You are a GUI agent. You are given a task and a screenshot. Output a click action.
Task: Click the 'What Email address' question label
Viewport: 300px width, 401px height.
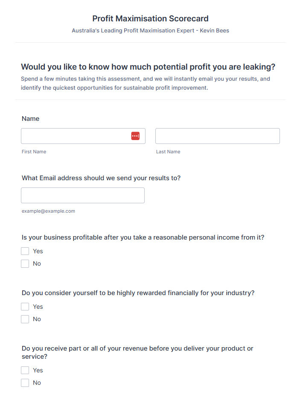pos(101,178)
